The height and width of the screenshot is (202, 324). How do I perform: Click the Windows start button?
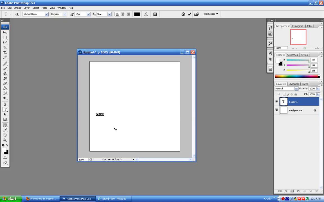click(10, 199)
